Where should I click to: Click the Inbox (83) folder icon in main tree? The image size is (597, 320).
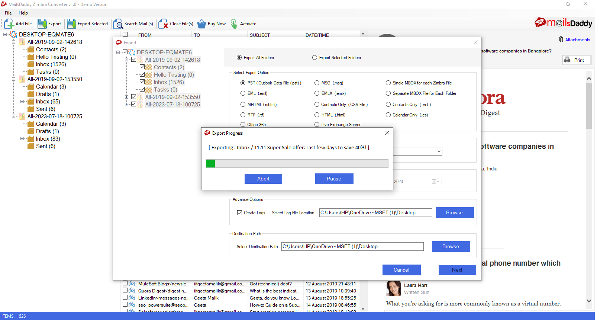point(31,139)
